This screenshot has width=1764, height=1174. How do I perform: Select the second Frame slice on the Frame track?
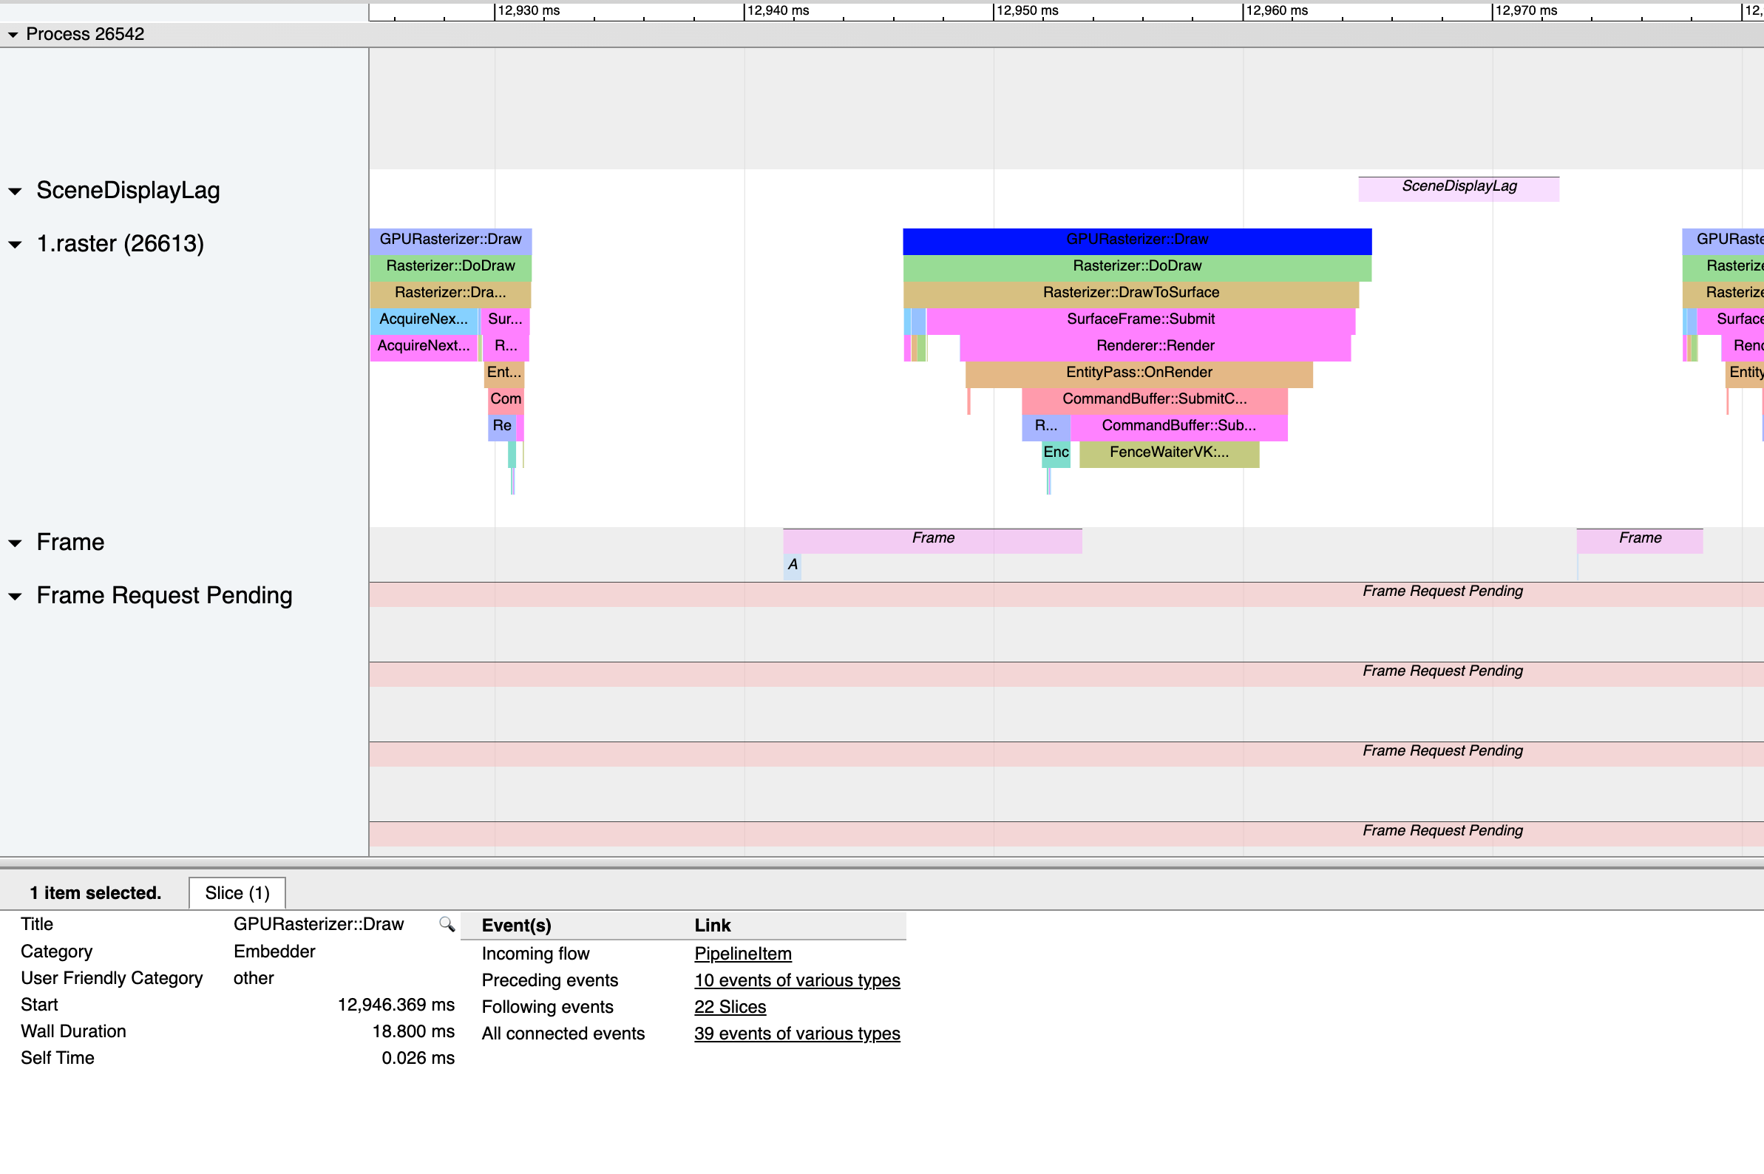[1639, 537]
